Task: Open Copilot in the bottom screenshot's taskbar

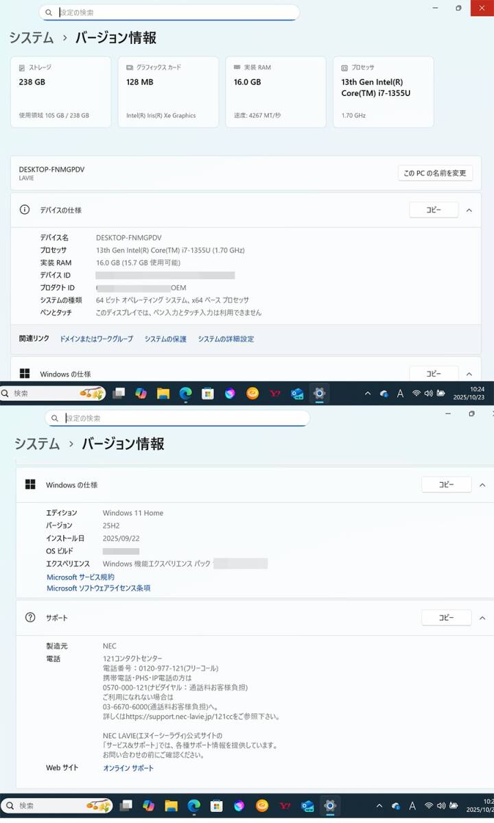Action: point(149,805)
